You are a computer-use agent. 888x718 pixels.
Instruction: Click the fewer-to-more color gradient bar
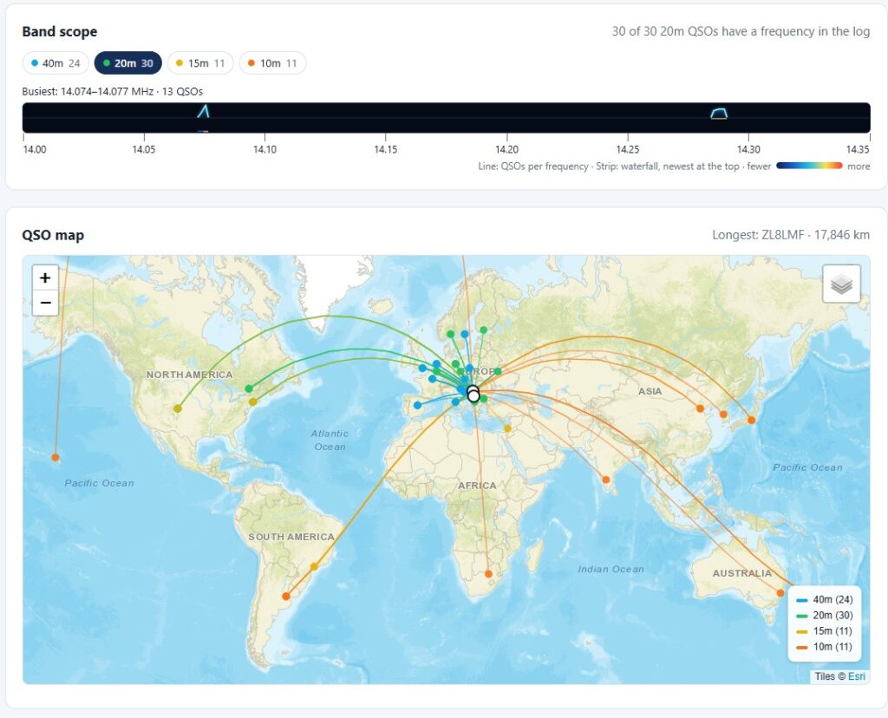(x=809, y=166)
